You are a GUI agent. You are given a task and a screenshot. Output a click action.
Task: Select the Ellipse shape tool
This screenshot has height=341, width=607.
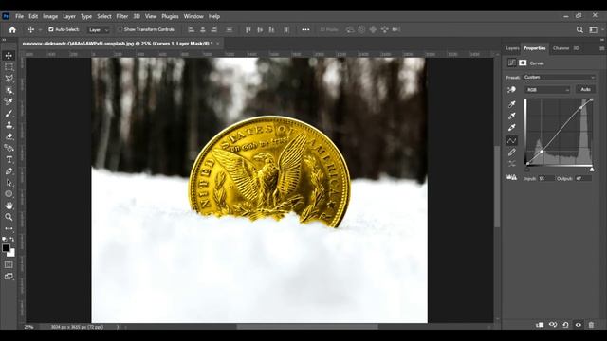[x=9, y=194]
